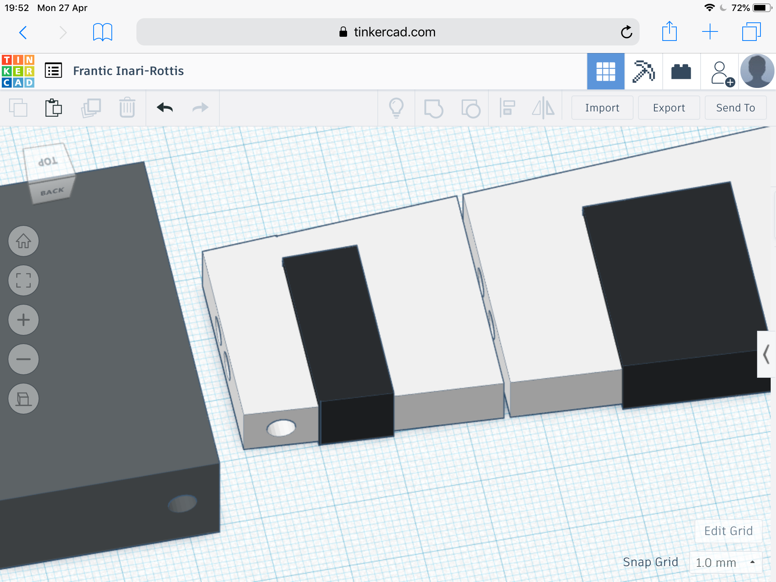Switch to Blocks pickaxe mode
776x582 pixels.
point(643,71)
